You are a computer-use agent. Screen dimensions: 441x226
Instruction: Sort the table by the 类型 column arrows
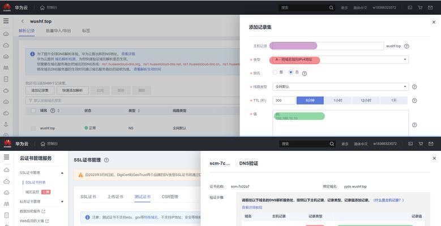click(x=139, y=111)
